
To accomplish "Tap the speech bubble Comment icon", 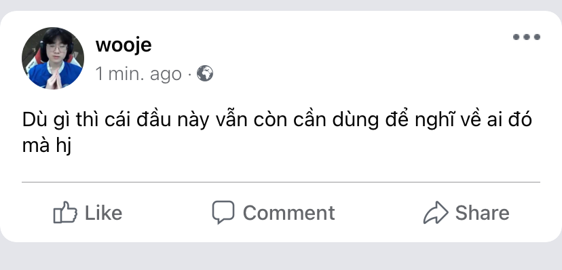I will (x=223, y=212).
